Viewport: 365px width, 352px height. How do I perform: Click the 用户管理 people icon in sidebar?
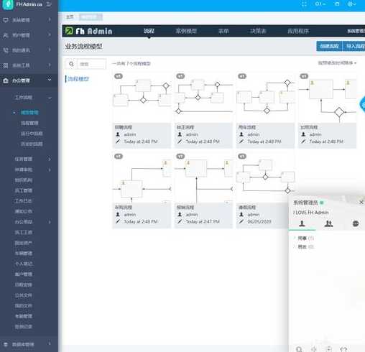pyautogui.click(x=6, y=35)
